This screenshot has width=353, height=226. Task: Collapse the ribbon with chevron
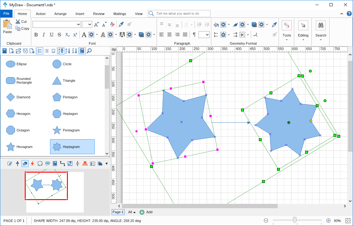[341, 14]
